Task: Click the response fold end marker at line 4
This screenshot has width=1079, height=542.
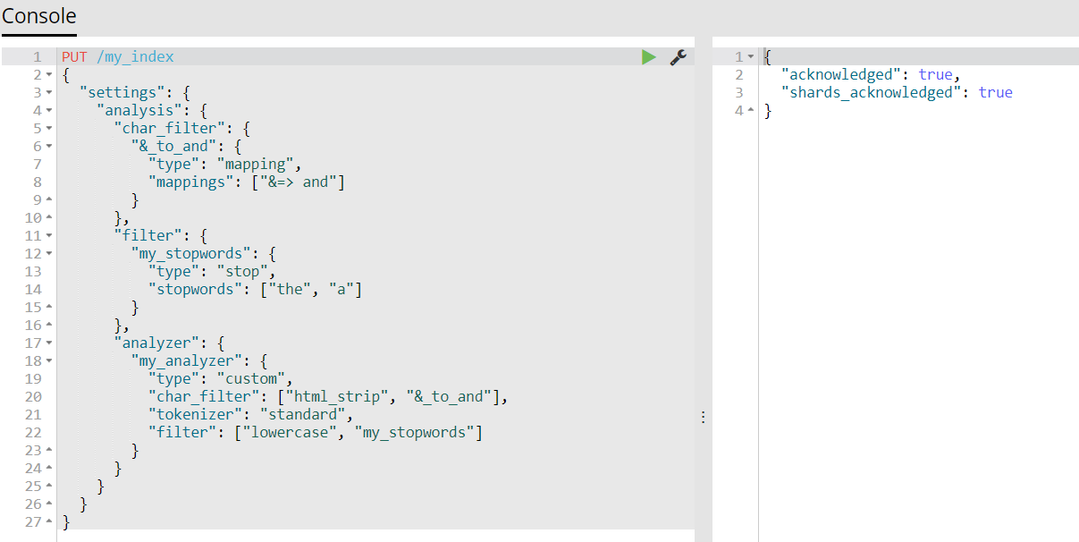Action: (x=751, y=111)
